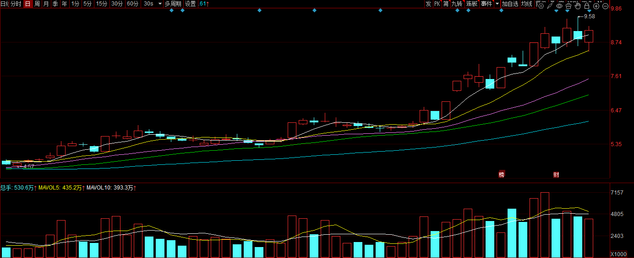Zoom in with the plus icon
Image resolution: width=634 pixels, height=258 pixels.
(x=596, y=6)
